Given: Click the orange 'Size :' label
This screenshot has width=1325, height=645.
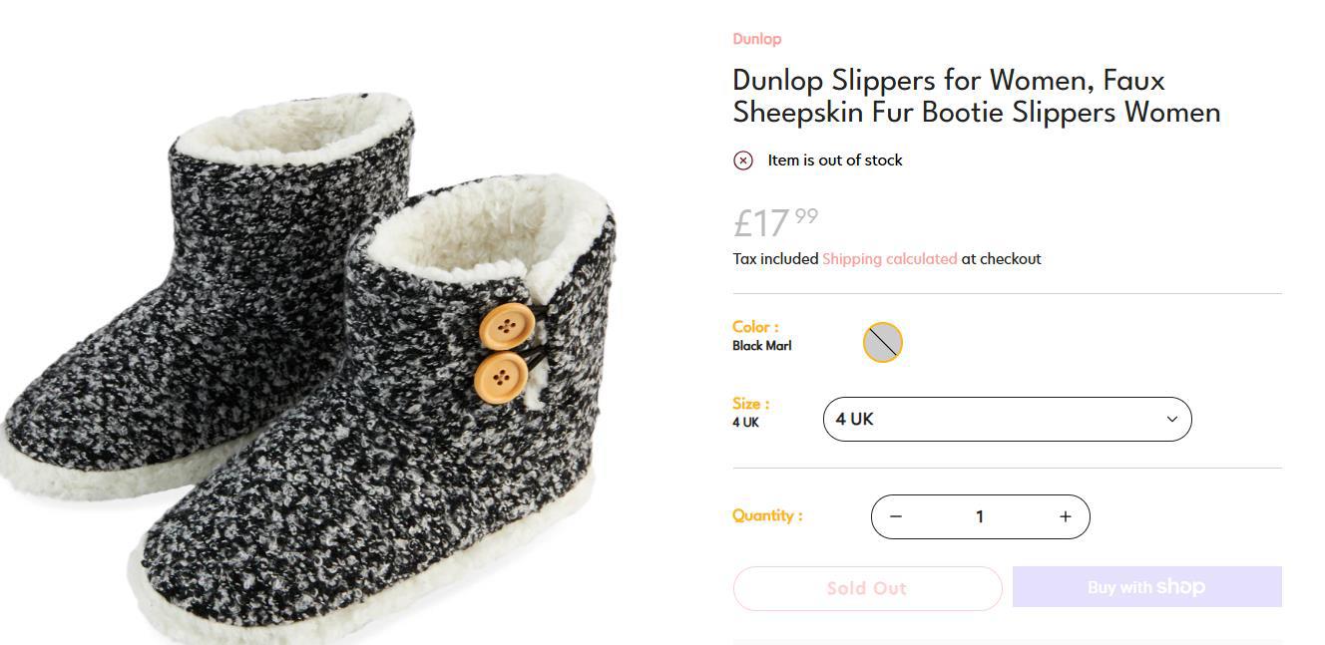Looking at the screenshot, I should (x=750, y=404).
